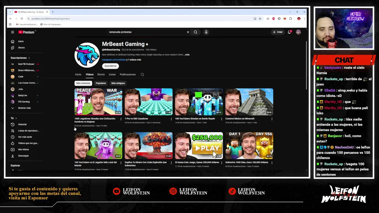Open Red Pill Podcast subscription

pos(26,64)
